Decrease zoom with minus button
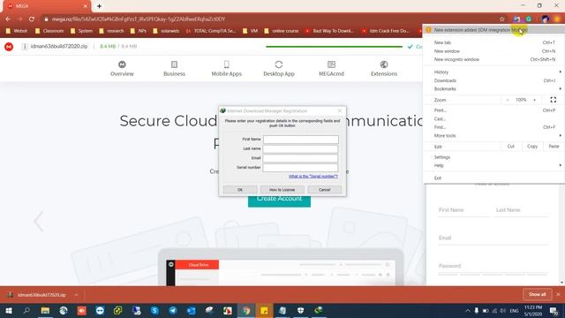 tap(508, 100)
